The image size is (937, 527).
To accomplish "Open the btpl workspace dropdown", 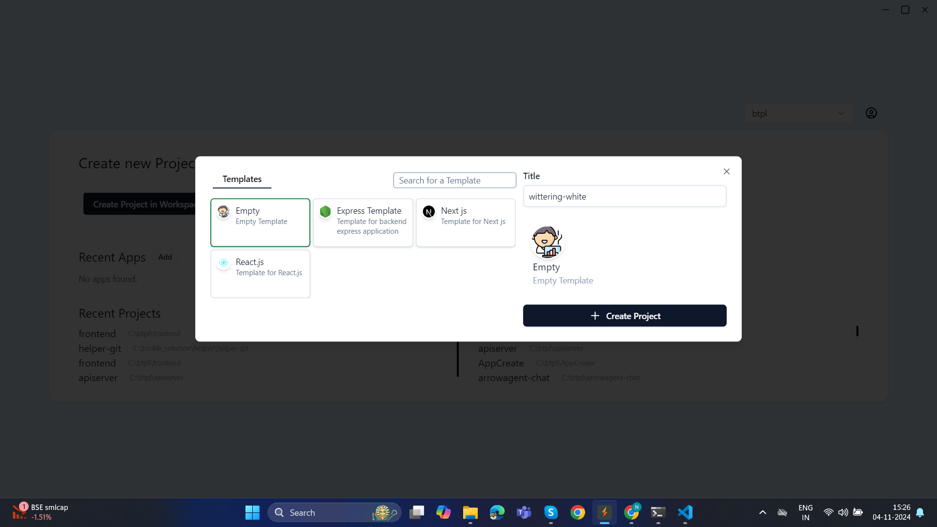I will (x=799, y=113).
